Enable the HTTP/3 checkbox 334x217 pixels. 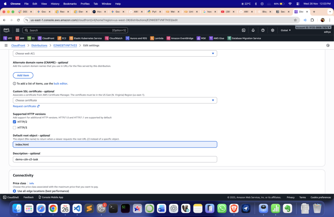(x=14, y=128)
